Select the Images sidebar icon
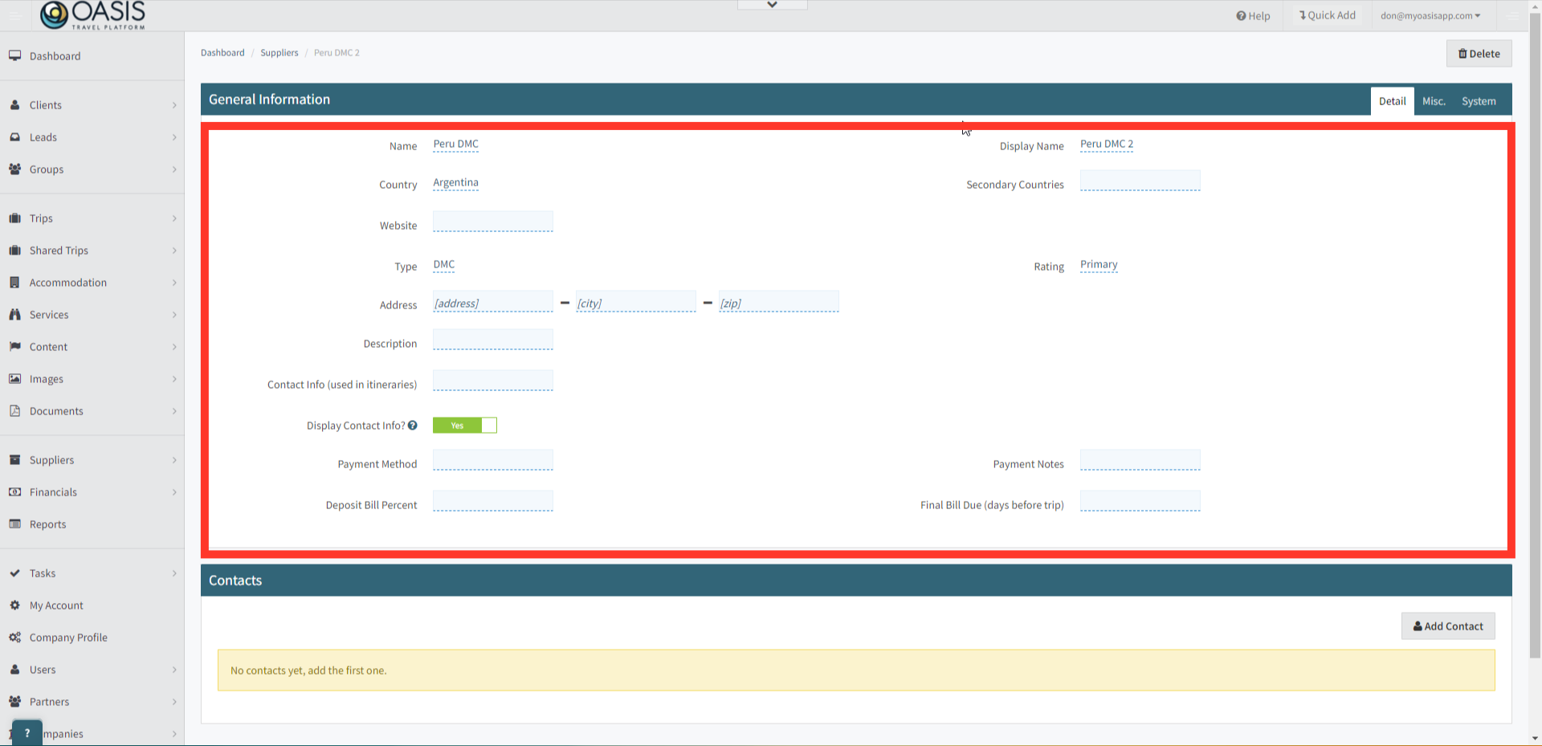This screenshot has width=1542, height=746. pos(16,379)
